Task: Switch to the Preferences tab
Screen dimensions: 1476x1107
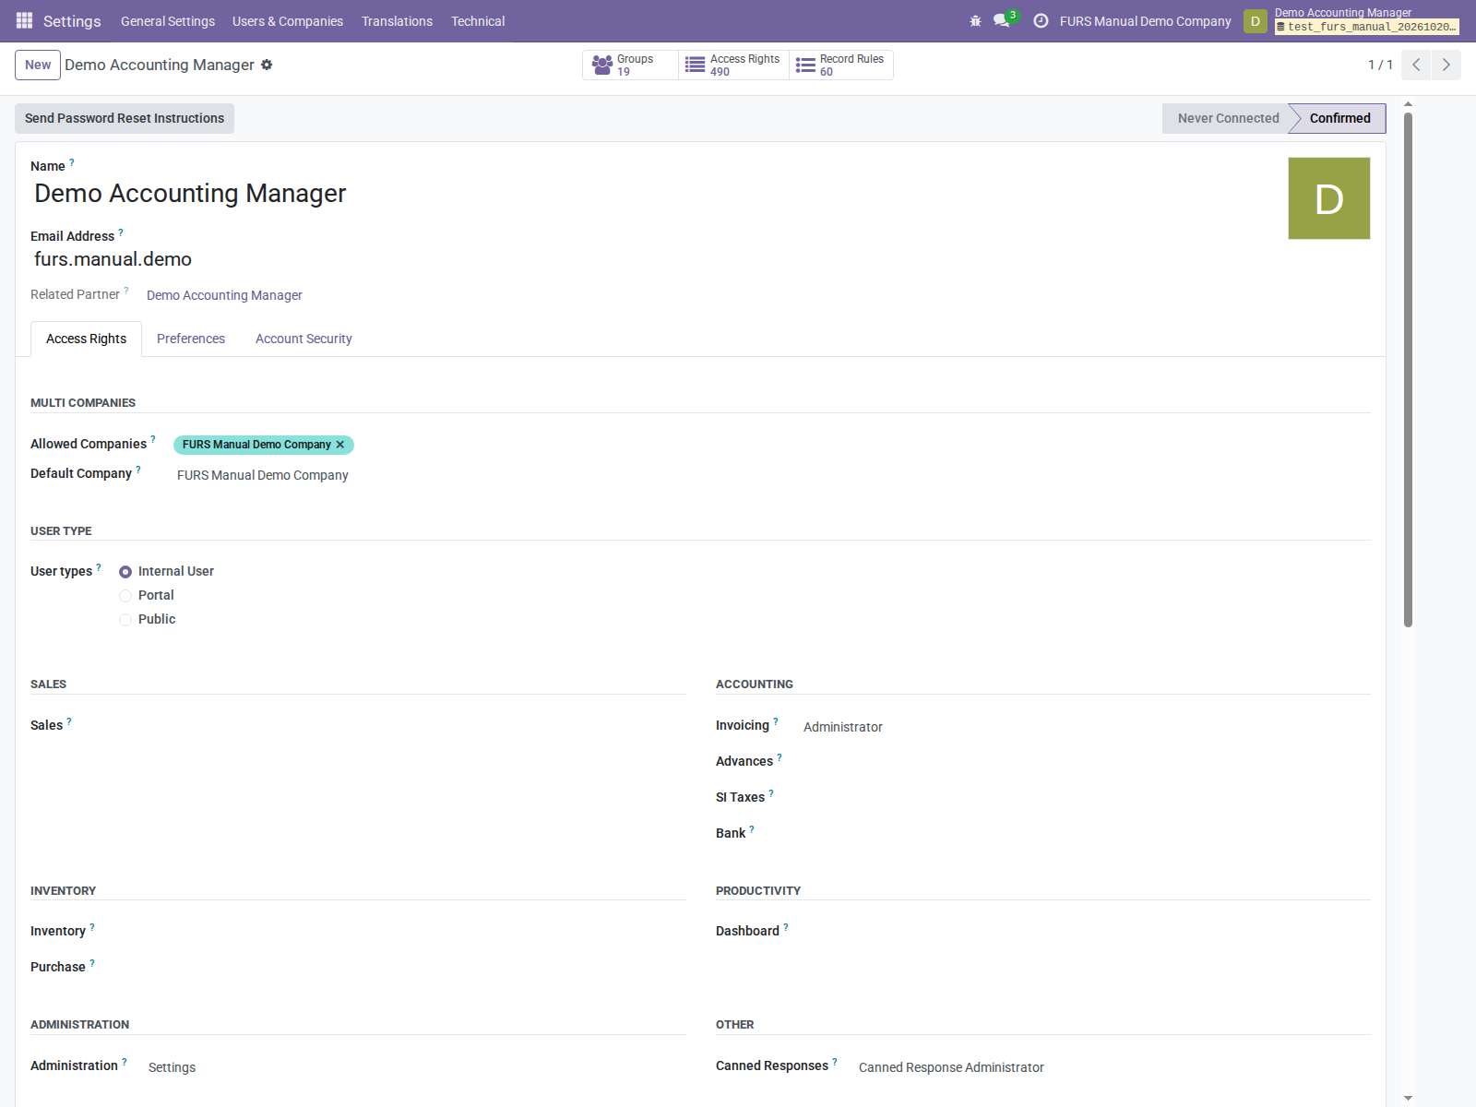Action: 191,339
